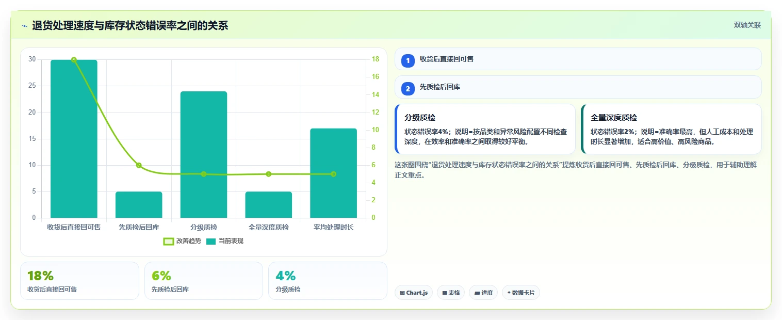Click the green 改善趋势 legend swatch
Screen dimensions: 782x320
click(x=168, y=241)
